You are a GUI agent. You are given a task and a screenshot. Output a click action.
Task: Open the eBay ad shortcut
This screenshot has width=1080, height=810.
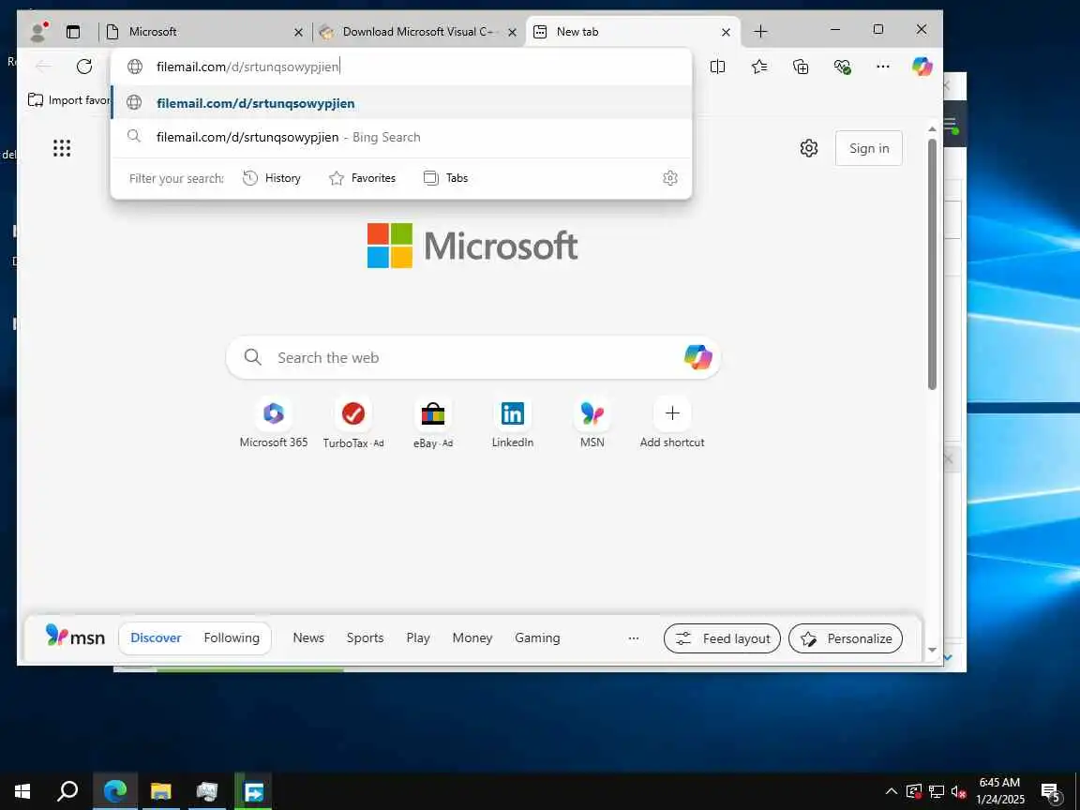click(x=432, y=423)
